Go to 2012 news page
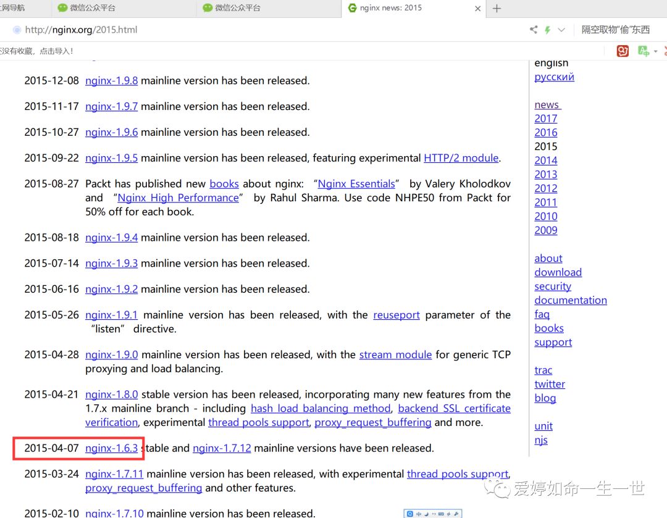The image size is (667, 518). tap(546, 188)
